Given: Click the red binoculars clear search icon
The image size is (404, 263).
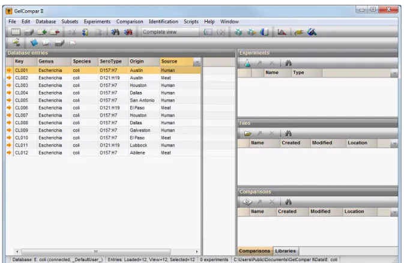Looking at the screenshot, I should [x=128, y=32].
